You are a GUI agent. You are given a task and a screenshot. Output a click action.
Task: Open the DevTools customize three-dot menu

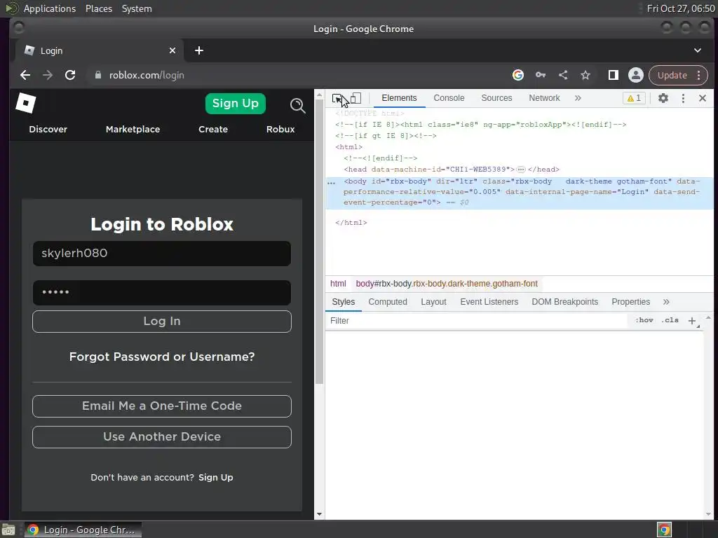pyautogui.click(x=683, y=98)
